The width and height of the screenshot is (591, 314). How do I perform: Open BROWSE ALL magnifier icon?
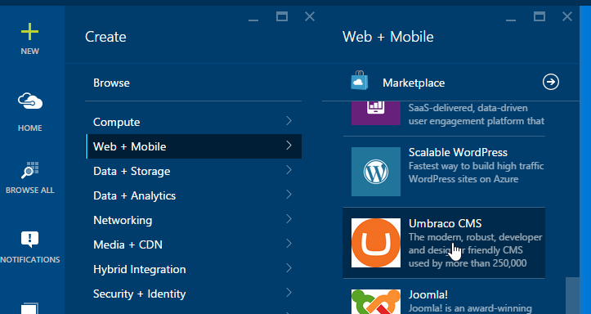point(29,170)
